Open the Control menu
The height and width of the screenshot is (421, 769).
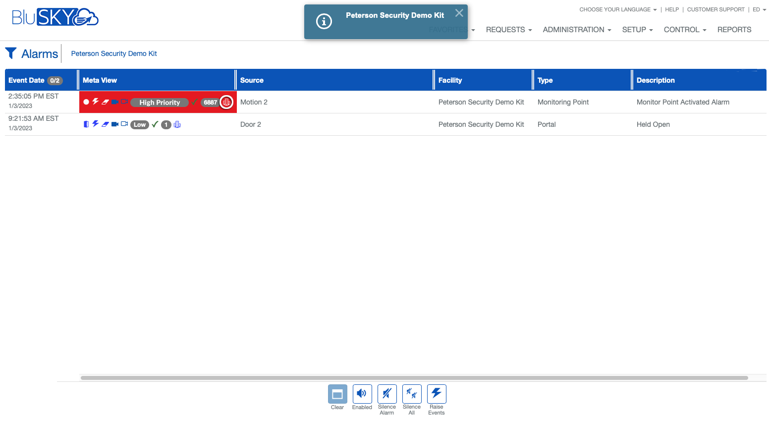[685, 30]
